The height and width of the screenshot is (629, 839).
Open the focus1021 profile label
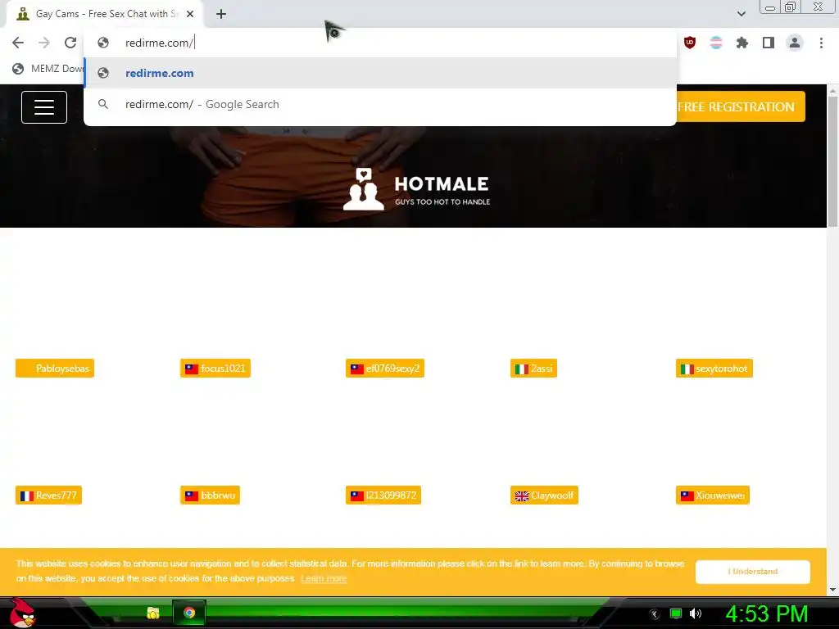215,368
